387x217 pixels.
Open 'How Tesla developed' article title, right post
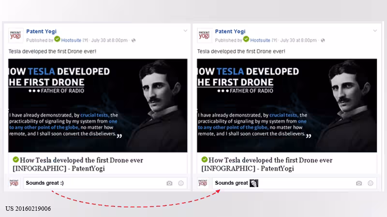[x=267, y=164]
